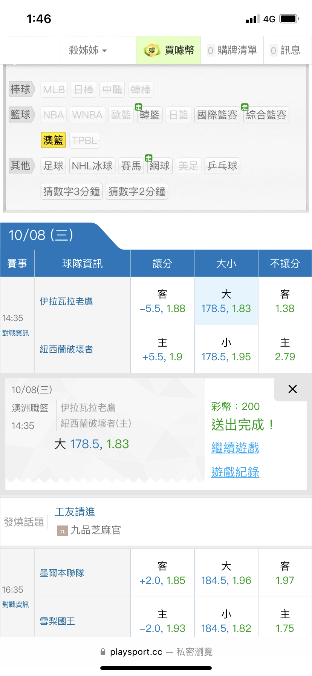Open 購牌清單 purchase list
Image resolution: width=312 pixels, height=676 pixels.
(x=232, y=50)
